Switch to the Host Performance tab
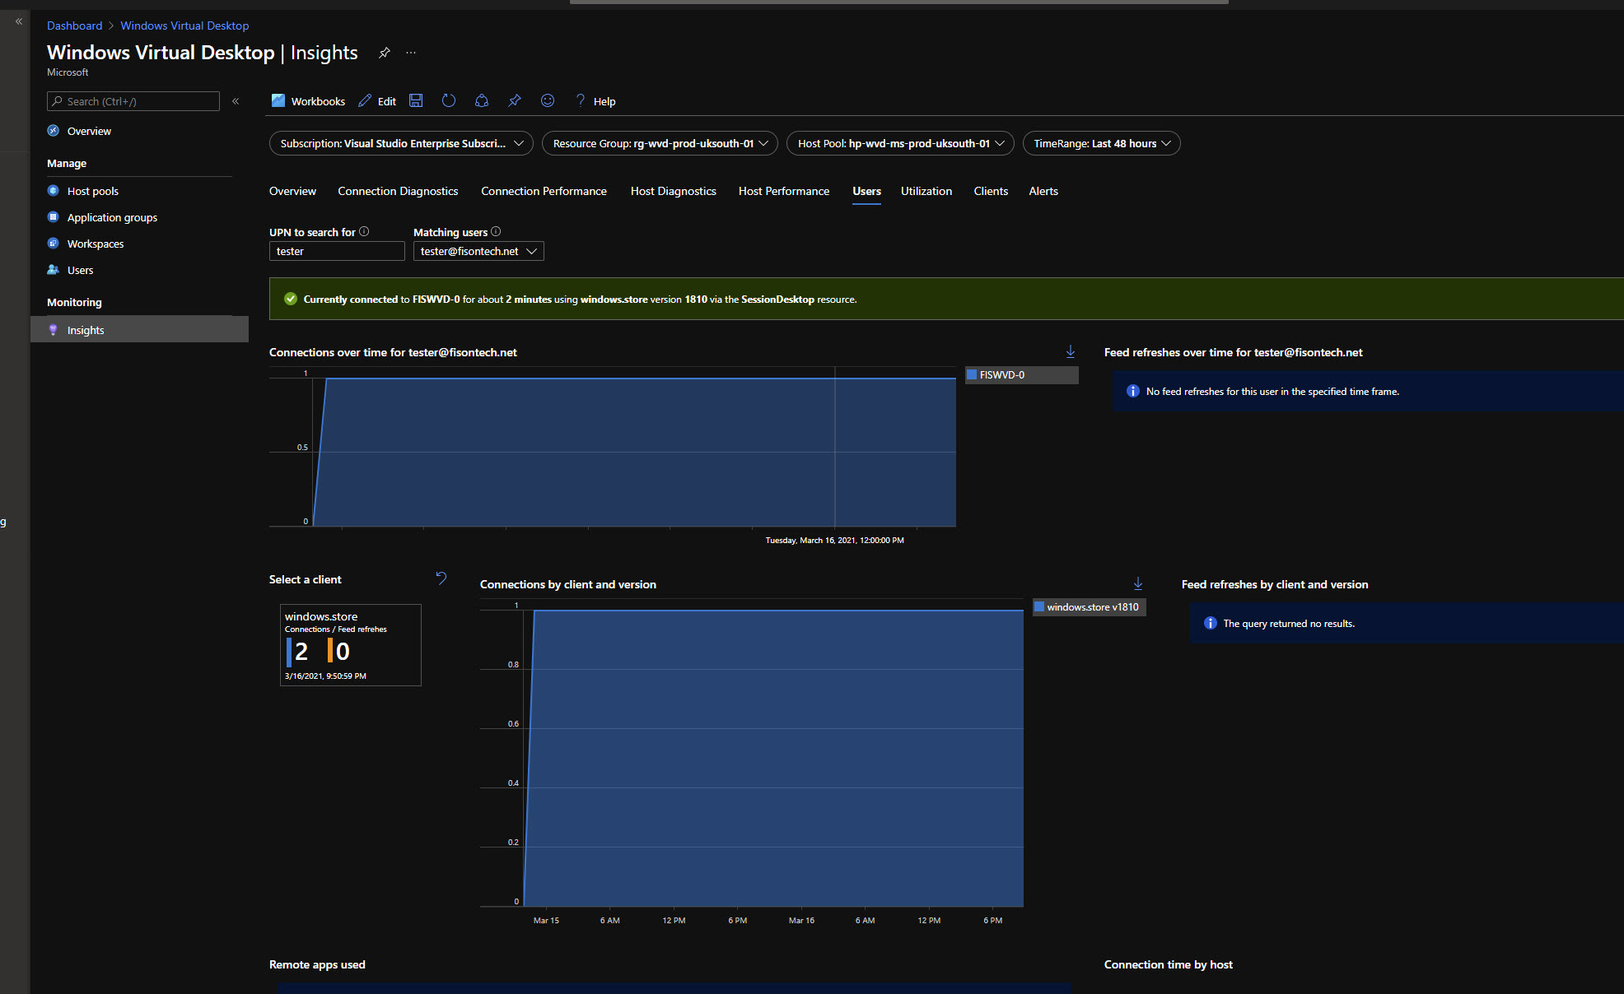The width and height of the screenshot is (1624, 994). pos(783,191)
